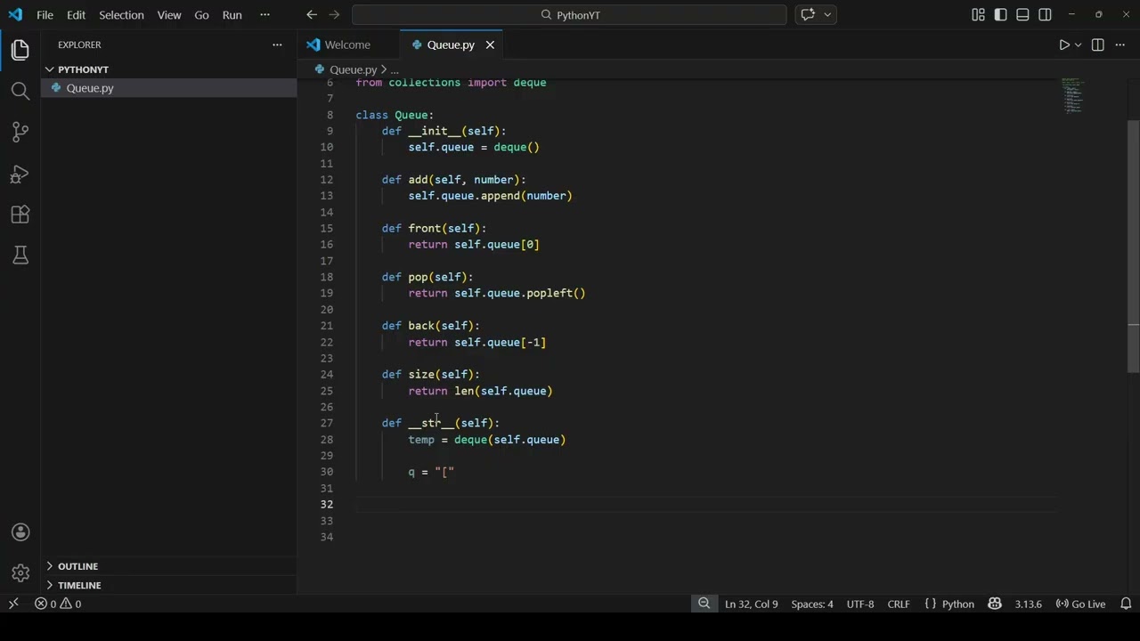This screenshot has width=1140, height=641.
Task: Change encoding via UTF-8
Action: [x=860, y=604]
